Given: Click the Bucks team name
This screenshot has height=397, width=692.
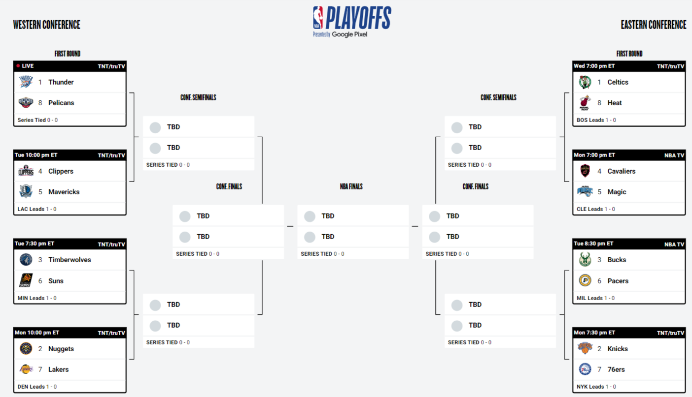Looking at the screenshot, I should (617, 260).
